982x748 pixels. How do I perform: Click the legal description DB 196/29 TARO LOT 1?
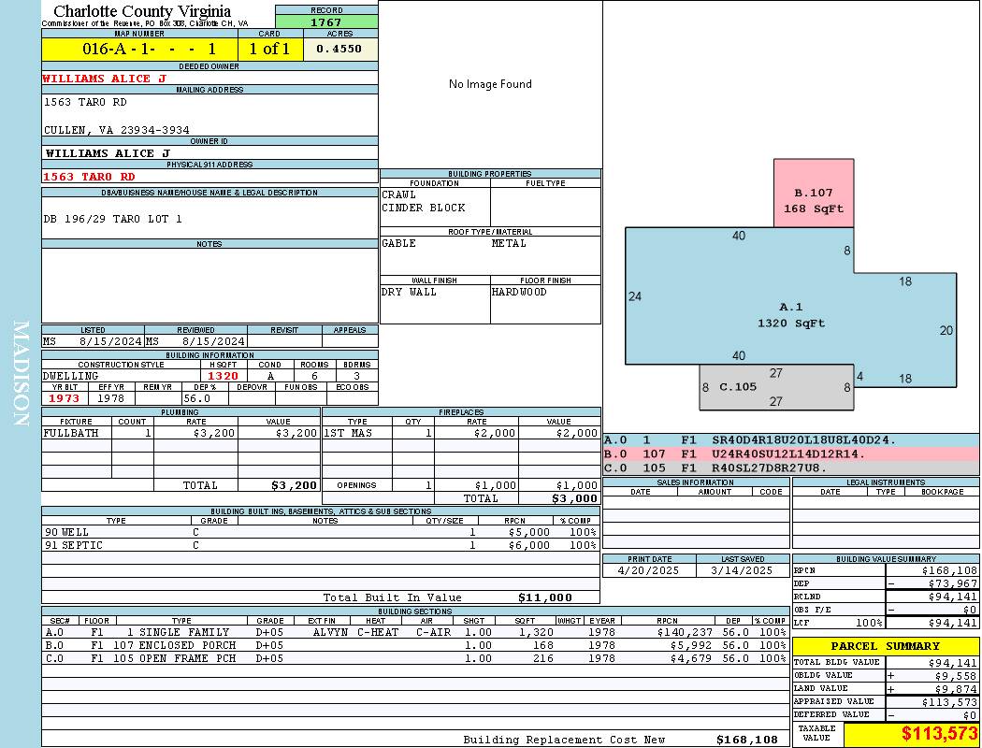112,219
